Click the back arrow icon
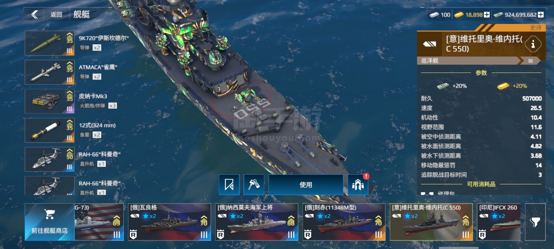Image resolution: width=554 pixels, height=249 pixels. coord(34,14)
